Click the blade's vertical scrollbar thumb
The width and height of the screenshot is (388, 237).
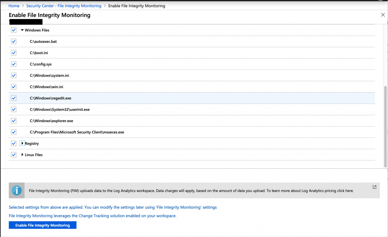click(x=385, y=127)
